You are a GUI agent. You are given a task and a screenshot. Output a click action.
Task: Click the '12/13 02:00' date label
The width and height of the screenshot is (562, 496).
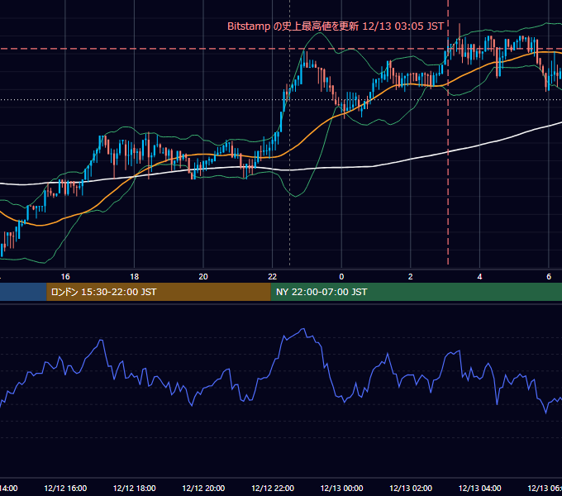(x=411, y=488)
